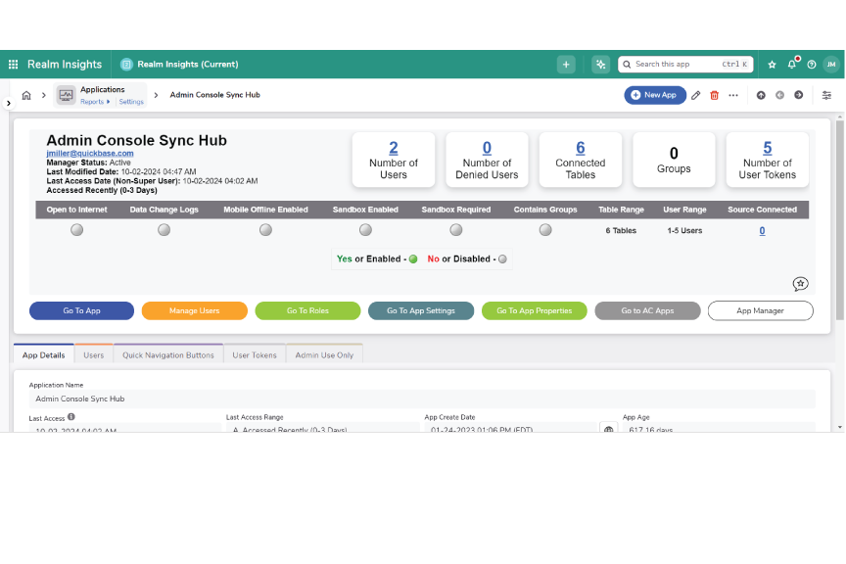Open notifications bell icon
846x564 pixels.
tap(792, 65)
